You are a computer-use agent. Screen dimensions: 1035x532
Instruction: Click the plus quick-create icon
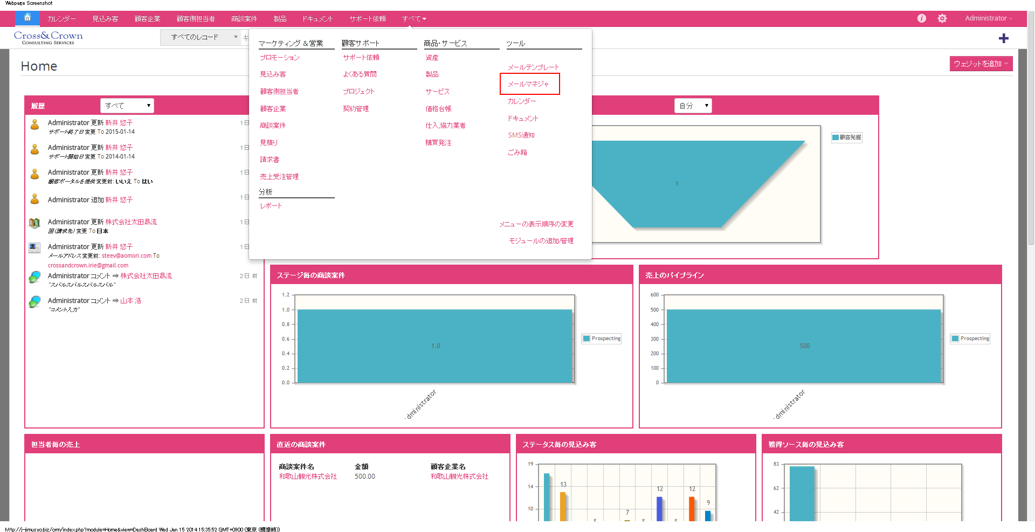tap(1003, 38)
